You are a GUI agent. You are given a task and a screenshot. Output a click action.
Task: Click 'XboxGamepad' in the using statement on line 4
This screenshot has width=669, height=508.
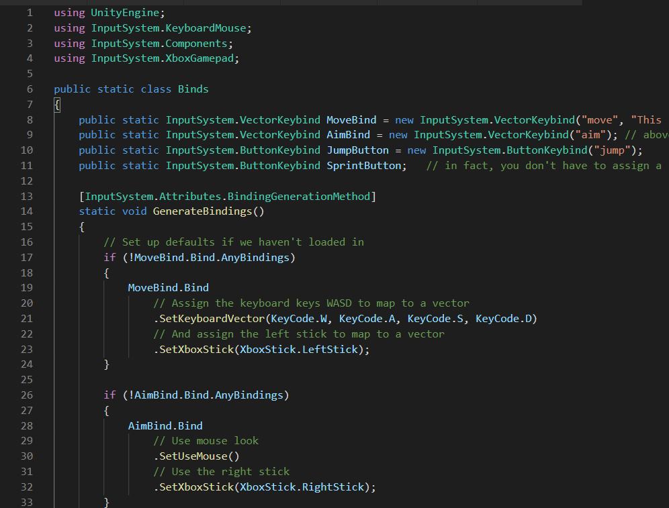pyautogui.click(x=199, y=58)
